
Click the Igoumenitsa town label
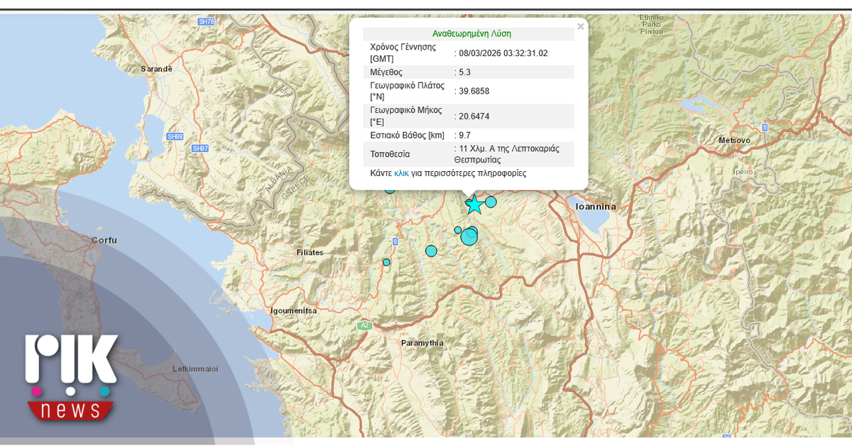(293, 310)
